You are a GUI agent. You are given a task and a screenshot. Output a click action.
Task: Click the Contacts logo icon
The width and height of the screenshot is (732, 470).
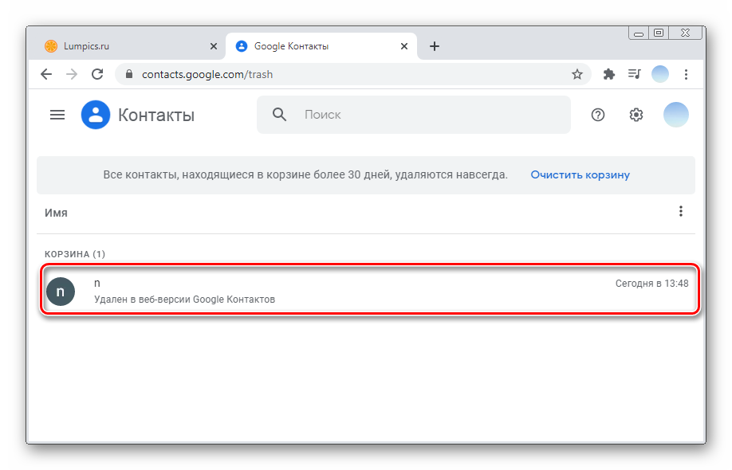pos(96,115)
